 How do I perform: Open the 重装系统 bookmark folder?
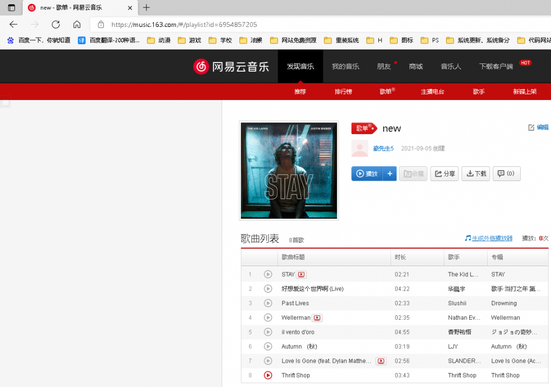[x=342, y=40]
